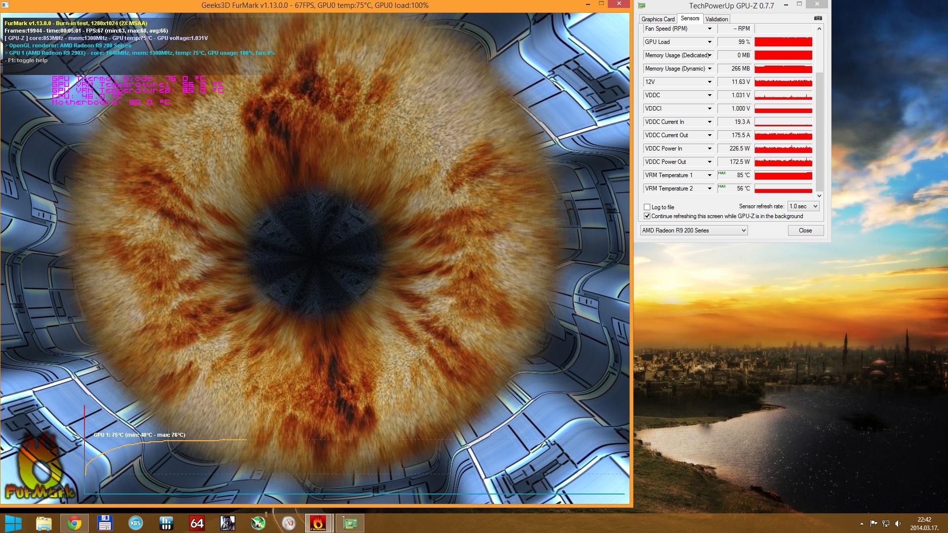Uncheck Continue refreshing in background option
The width and height of the screenshot is (948, 533).
[x=647, y=216]
